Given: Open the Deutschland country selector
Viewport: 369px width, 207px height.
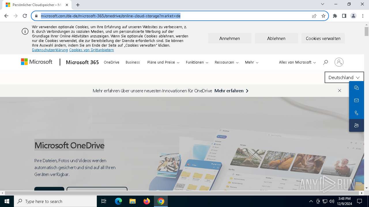Looking at the screenshot, I should tap(344, 77).
